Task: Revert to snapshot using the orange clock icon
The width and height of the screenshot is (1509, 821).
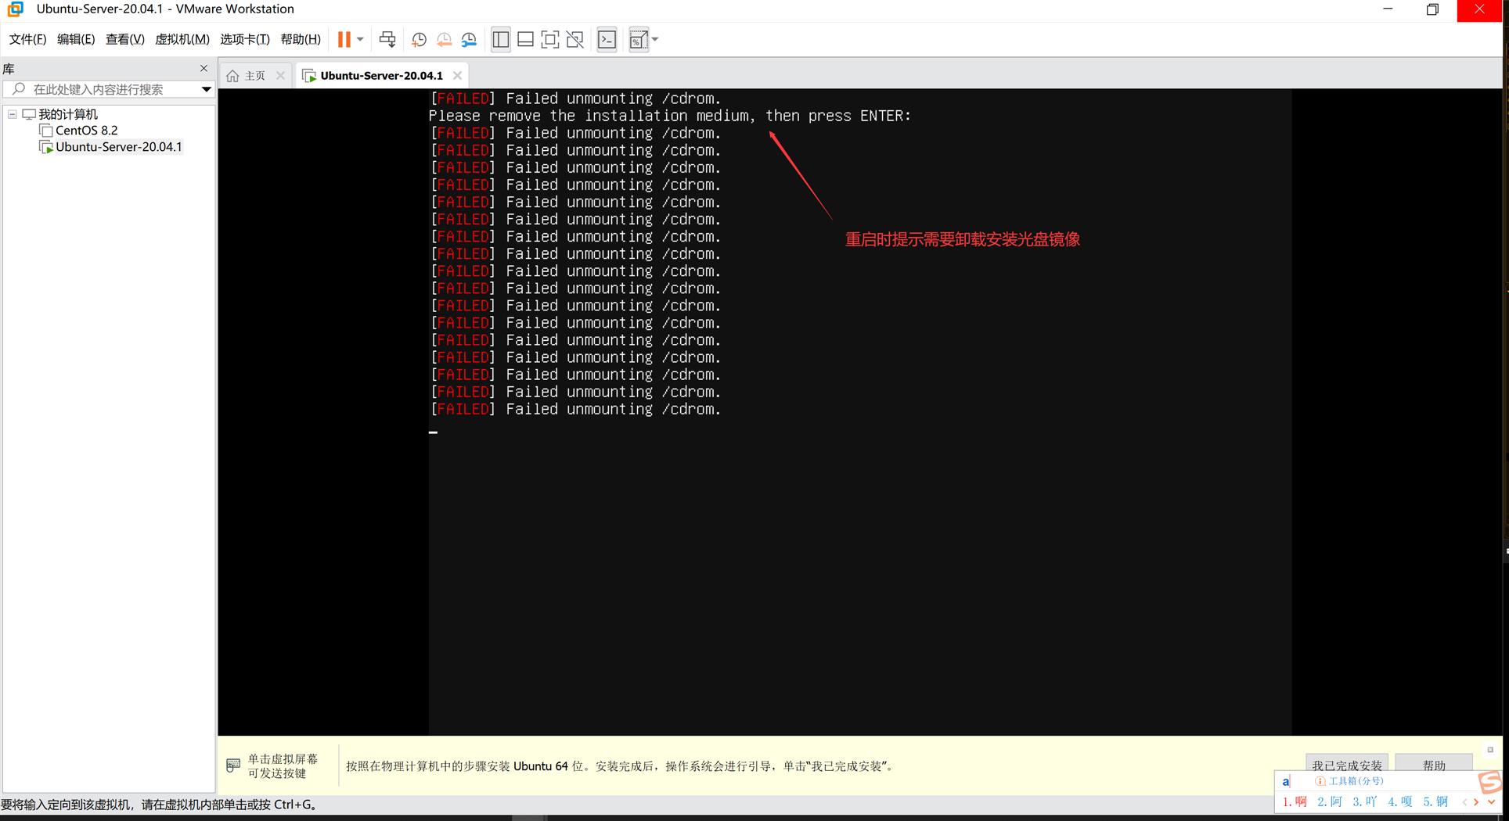Action: [x=444, y=40]
